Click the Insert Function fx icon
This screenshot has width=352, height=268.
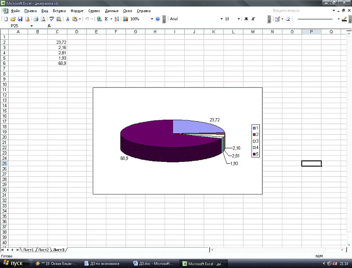click(x=49, y=26)
